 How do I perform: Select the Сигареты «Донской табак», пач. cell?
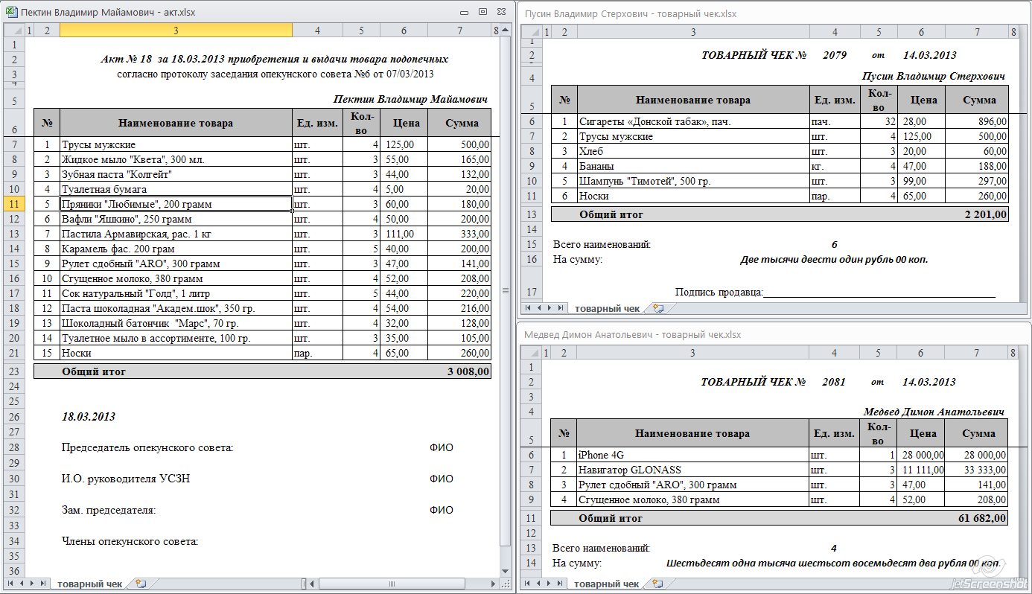(x=693, y=121)
